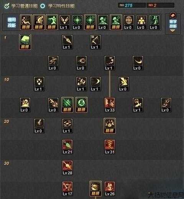Select the Lv 26 dragon skill icon

pos(110,189)
